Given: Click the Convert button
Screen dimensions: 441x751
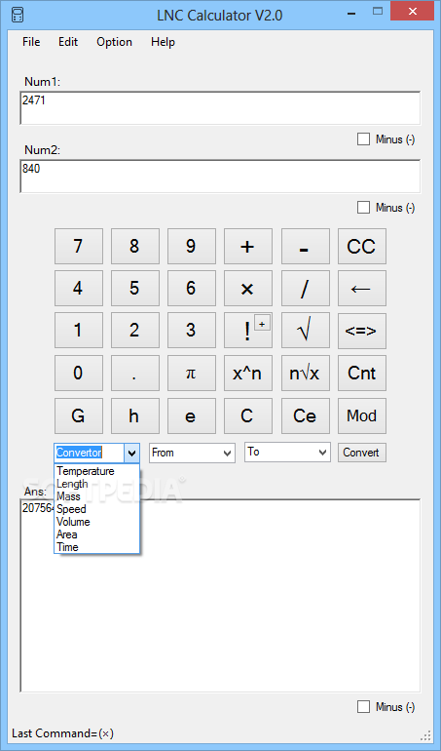Looking at the screenshot, I should 361,453.
